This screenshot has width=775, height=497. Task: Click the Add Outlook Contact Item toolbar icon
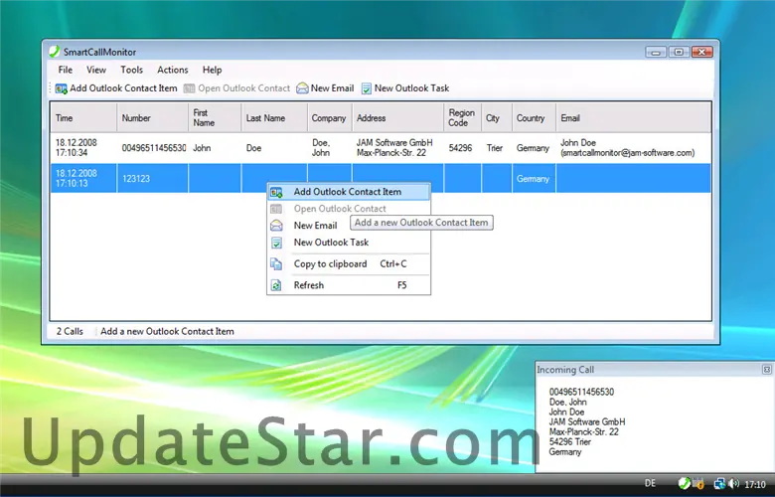[x=62, y=88]
